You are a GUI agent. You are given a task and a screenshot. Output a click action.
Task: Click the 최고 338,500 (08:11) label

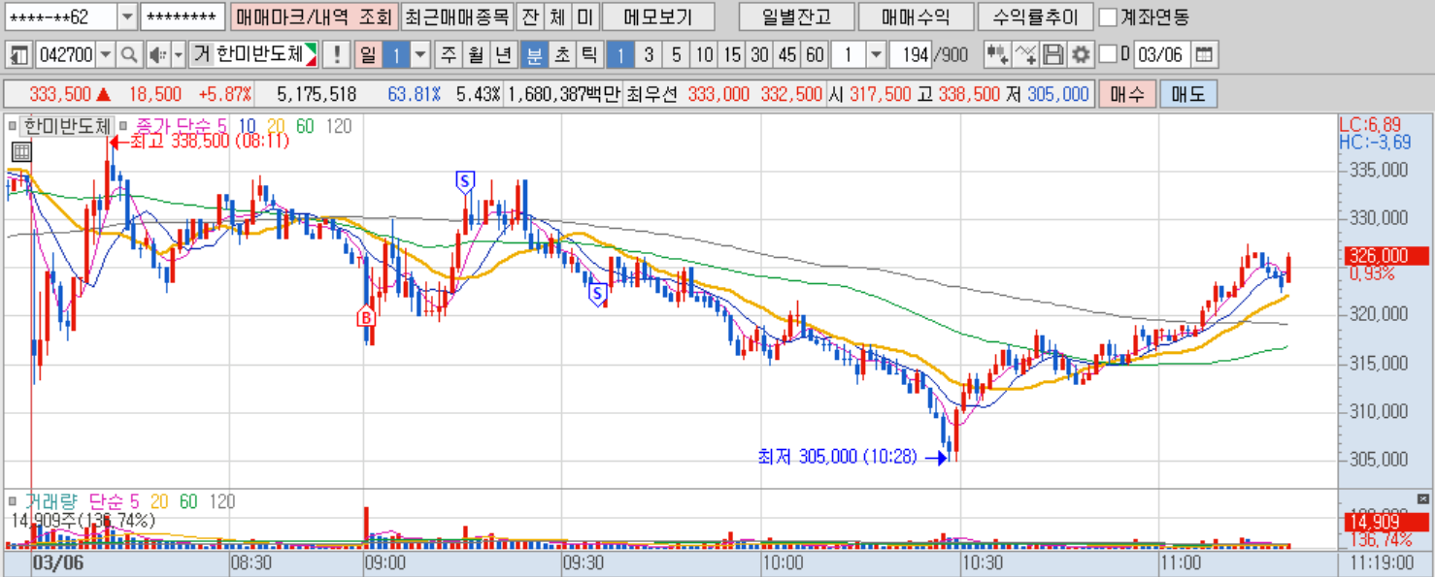(x=209, y=142)
